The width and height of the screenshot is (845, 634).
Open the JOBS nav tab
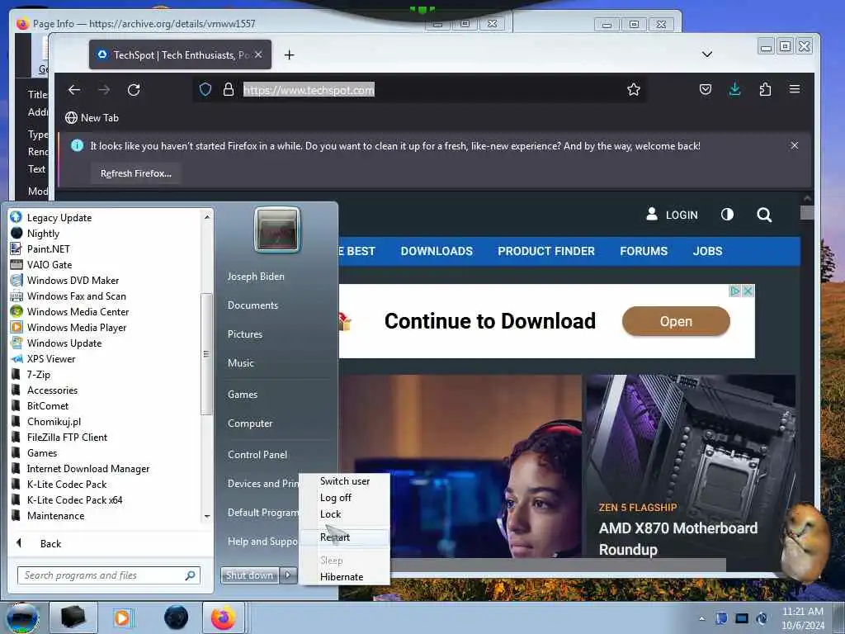[x=707, y=251]
